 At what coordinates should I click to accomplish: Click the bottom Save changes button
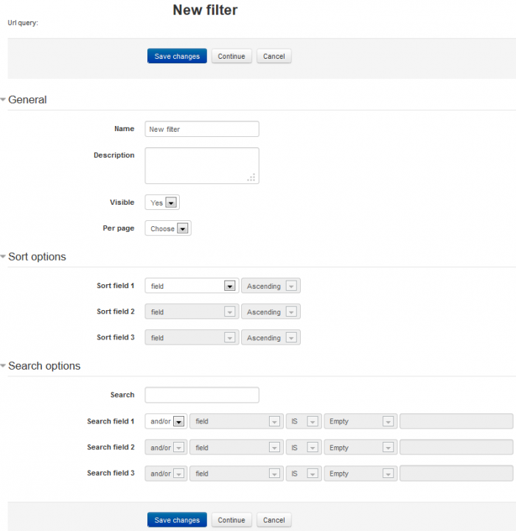pos(177,520)
